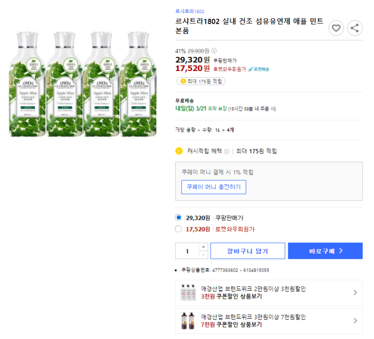Open 3천원 coupon product thumbnail
The image size is (374, 339).
(x=188, y=293)
